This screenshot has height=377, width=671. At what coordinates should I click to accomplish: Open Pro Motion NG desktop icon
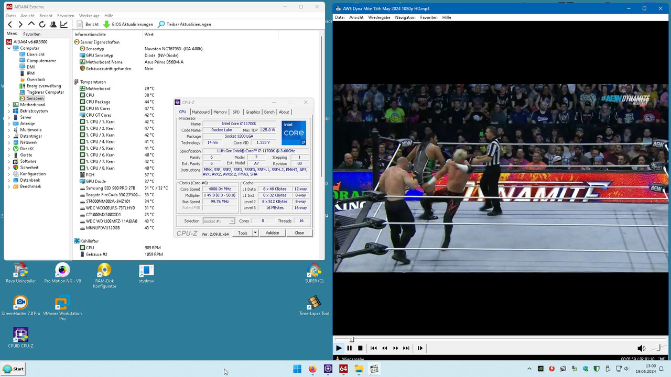pyautogui.click(x=62, y=273)
